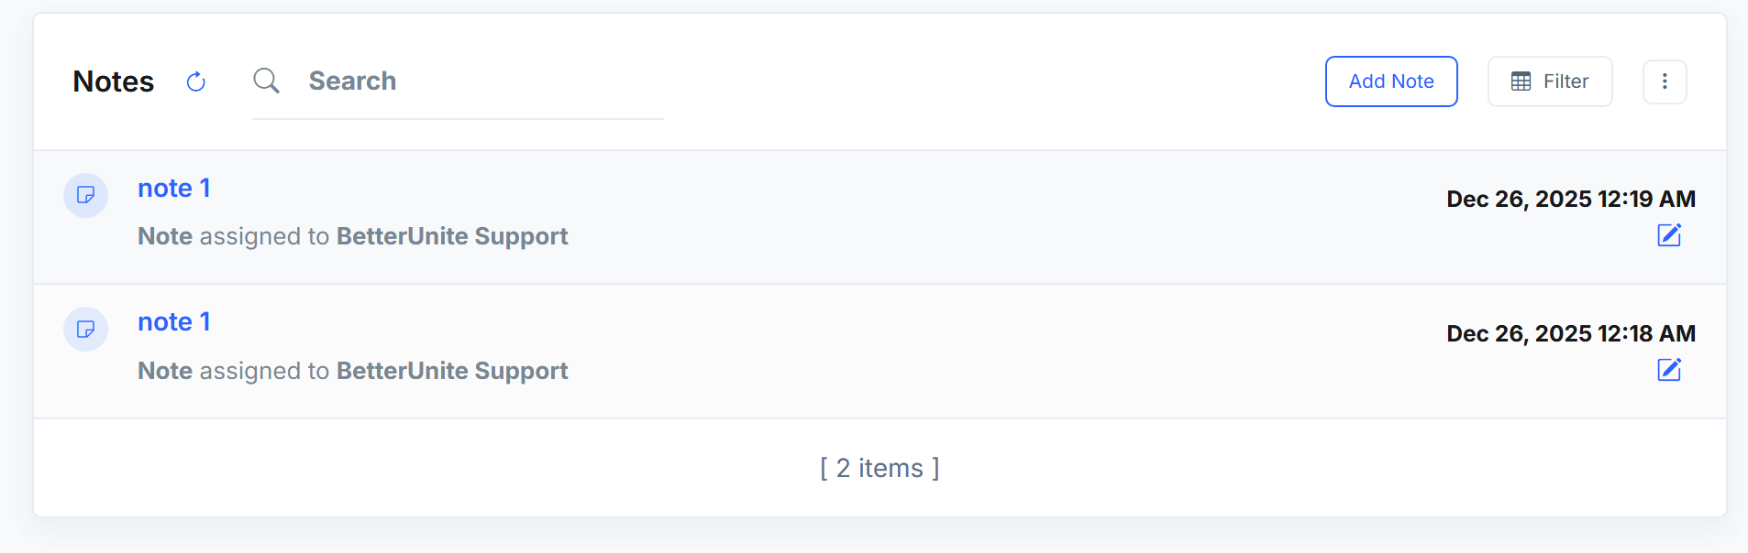Open the note 1 link dated 12:18 AM
This screenshot has height=553, width=1748.
174,322
